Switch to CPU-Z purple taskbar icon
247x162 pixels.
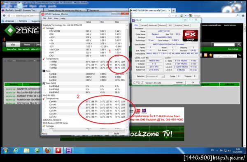click(x=69, y=151)
